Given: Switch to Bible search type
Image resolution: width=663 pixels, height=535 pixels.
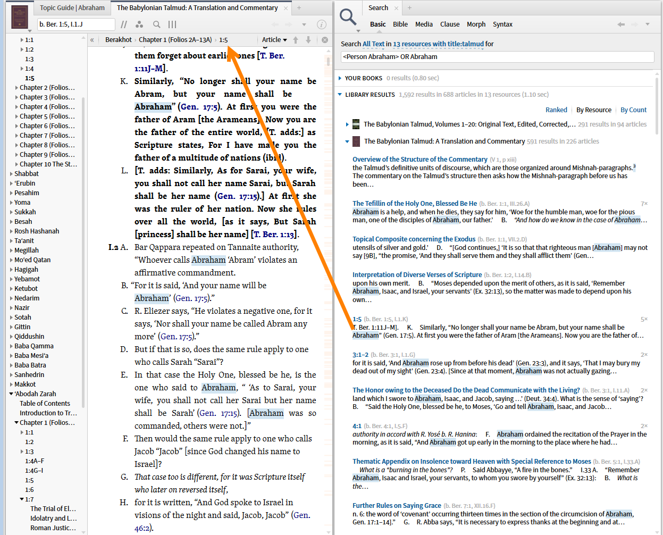Looking at the screenshot, I should 400,24.
